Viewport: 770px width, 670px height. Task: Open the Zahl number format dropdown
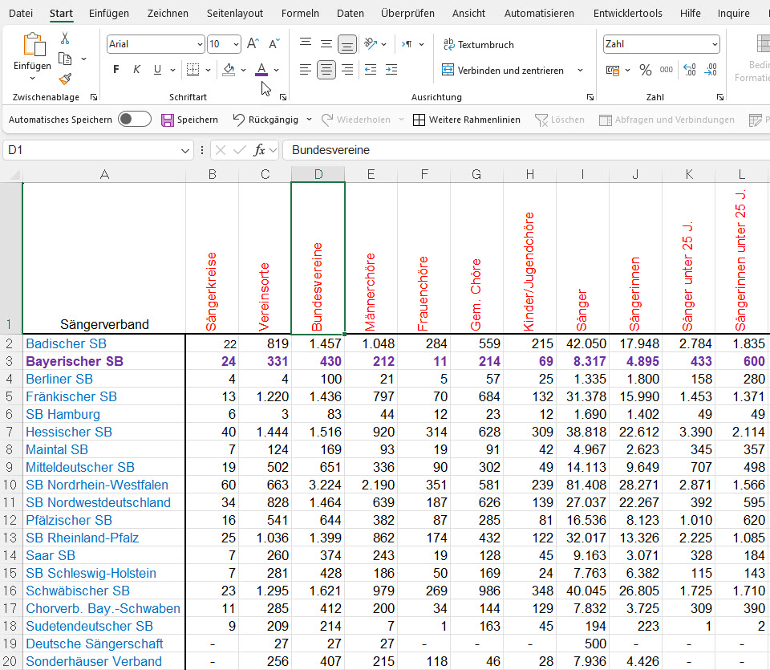(x=714, y=44)
